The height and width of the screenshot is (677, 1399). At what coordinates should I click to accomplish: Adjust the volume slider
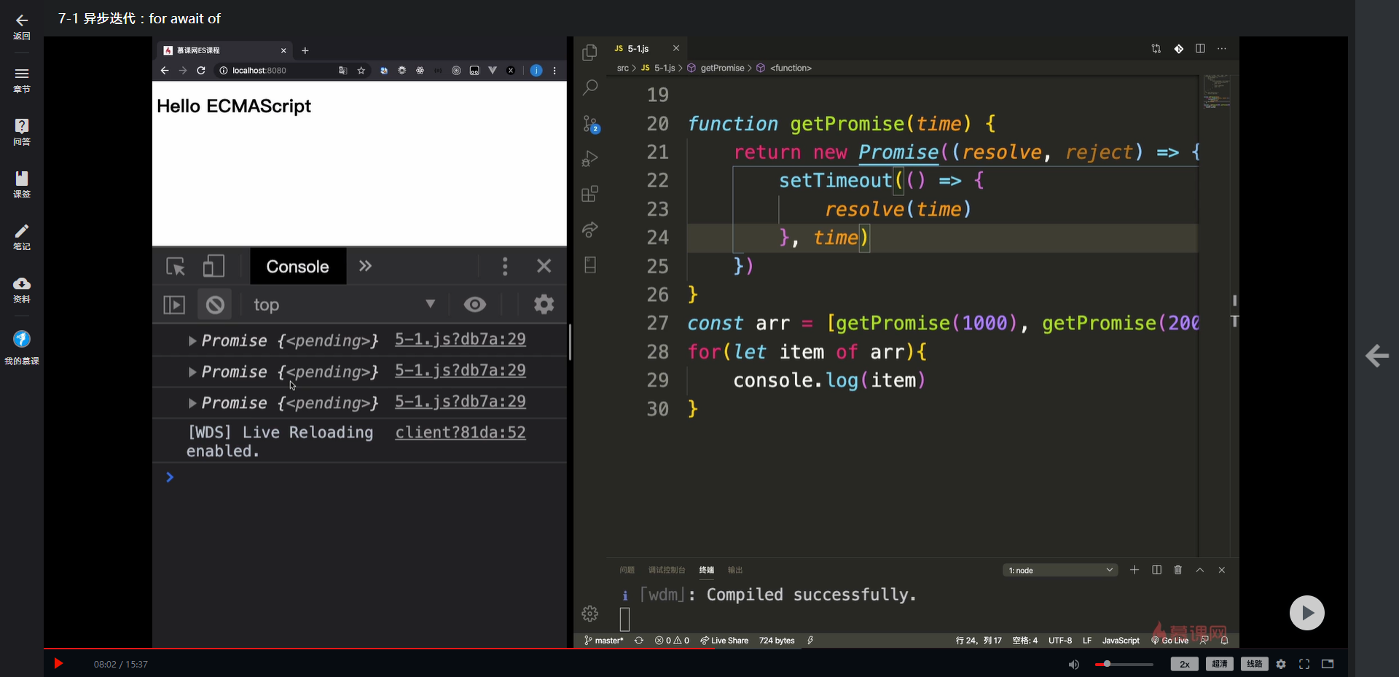point(1124,664)
